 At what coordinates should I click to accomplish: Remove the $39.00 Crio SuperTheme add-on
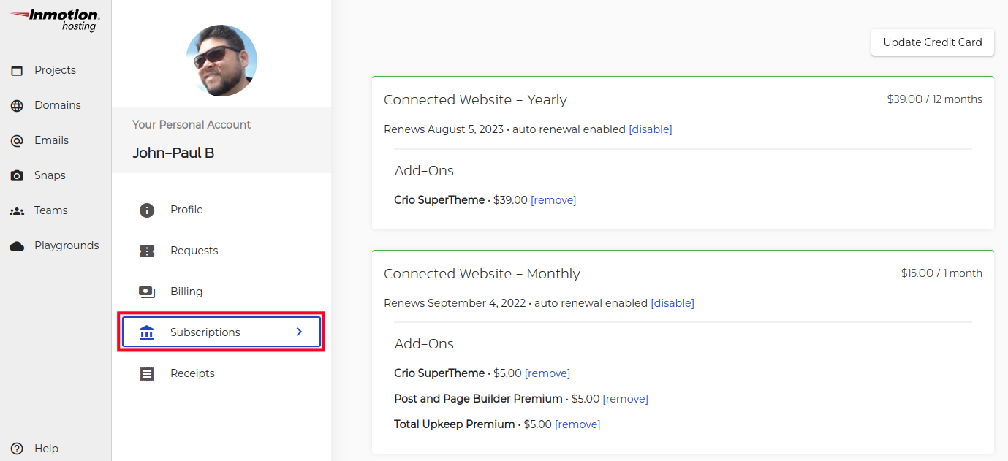553,200
